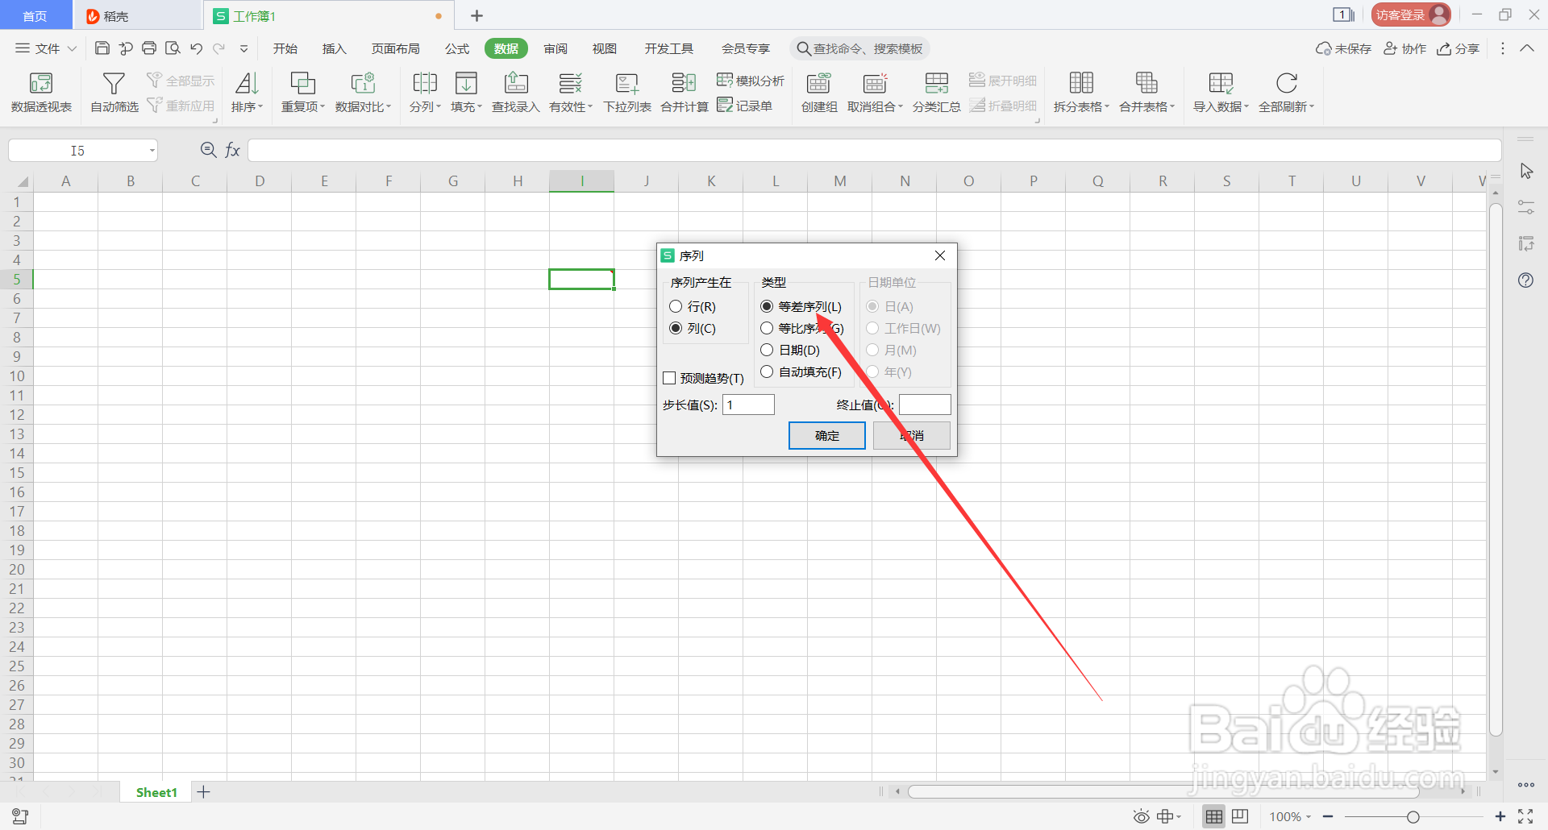Click 创建组 create group icon

click(x=819, y=83)
